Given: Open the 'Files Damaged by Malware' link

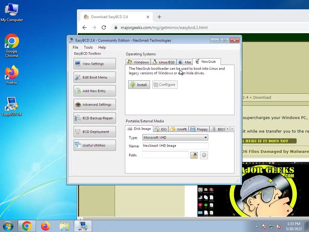Looking at the screenshot, I should pos(276,152).
